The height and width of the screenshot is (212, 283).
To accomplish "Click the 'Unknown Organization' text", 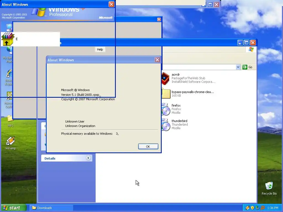I will coord(80,126).
